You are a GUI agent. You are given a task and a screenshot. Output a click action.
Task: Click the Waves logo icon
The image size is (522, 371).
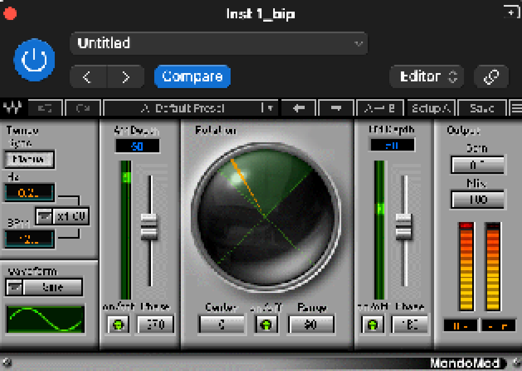12,108
